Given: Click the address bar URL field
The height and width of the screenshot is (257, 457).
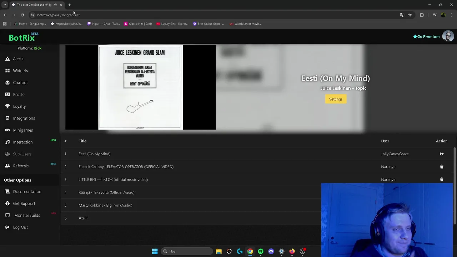Looking at the screenshot, I should (x=214, y=15).
